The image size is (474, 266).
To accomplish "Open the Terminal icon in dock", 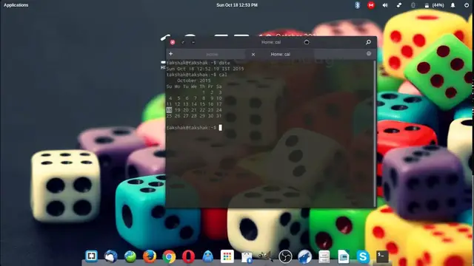I will 382,256.
